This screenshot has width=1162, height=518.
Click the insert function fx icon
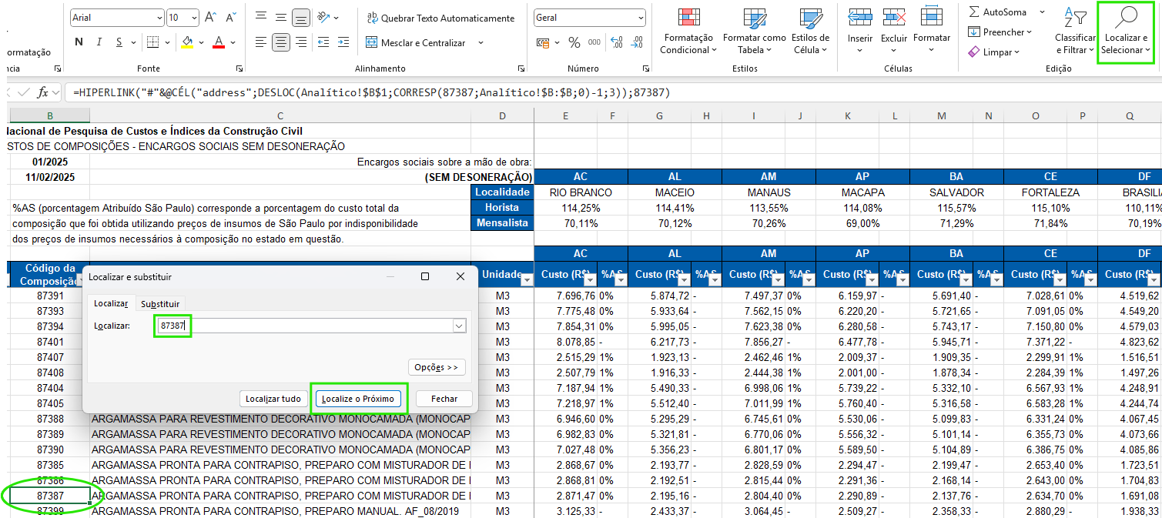tap(43, 92)
